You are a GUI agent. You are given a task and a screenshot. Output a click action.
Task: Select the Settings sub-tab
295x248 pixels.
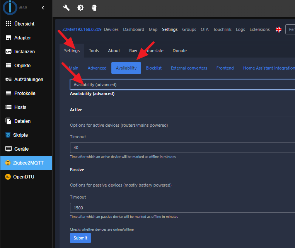tap(72, 51)
